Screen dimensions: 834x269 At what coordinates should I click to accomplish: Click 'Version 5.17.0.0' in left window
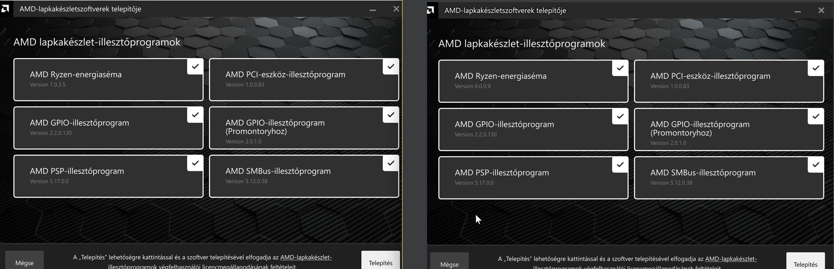49,181
